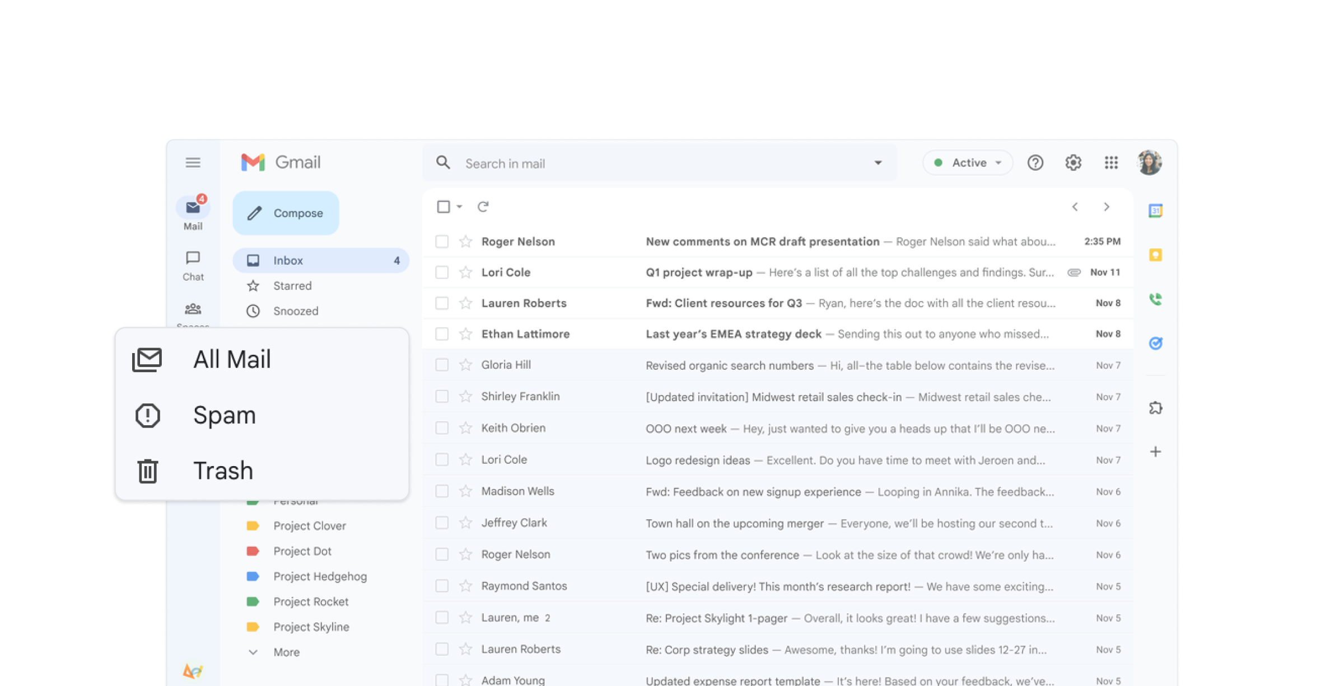
Task: Star the Lori Cole Q1 project wrap-up email
Action: click(465, 272)
